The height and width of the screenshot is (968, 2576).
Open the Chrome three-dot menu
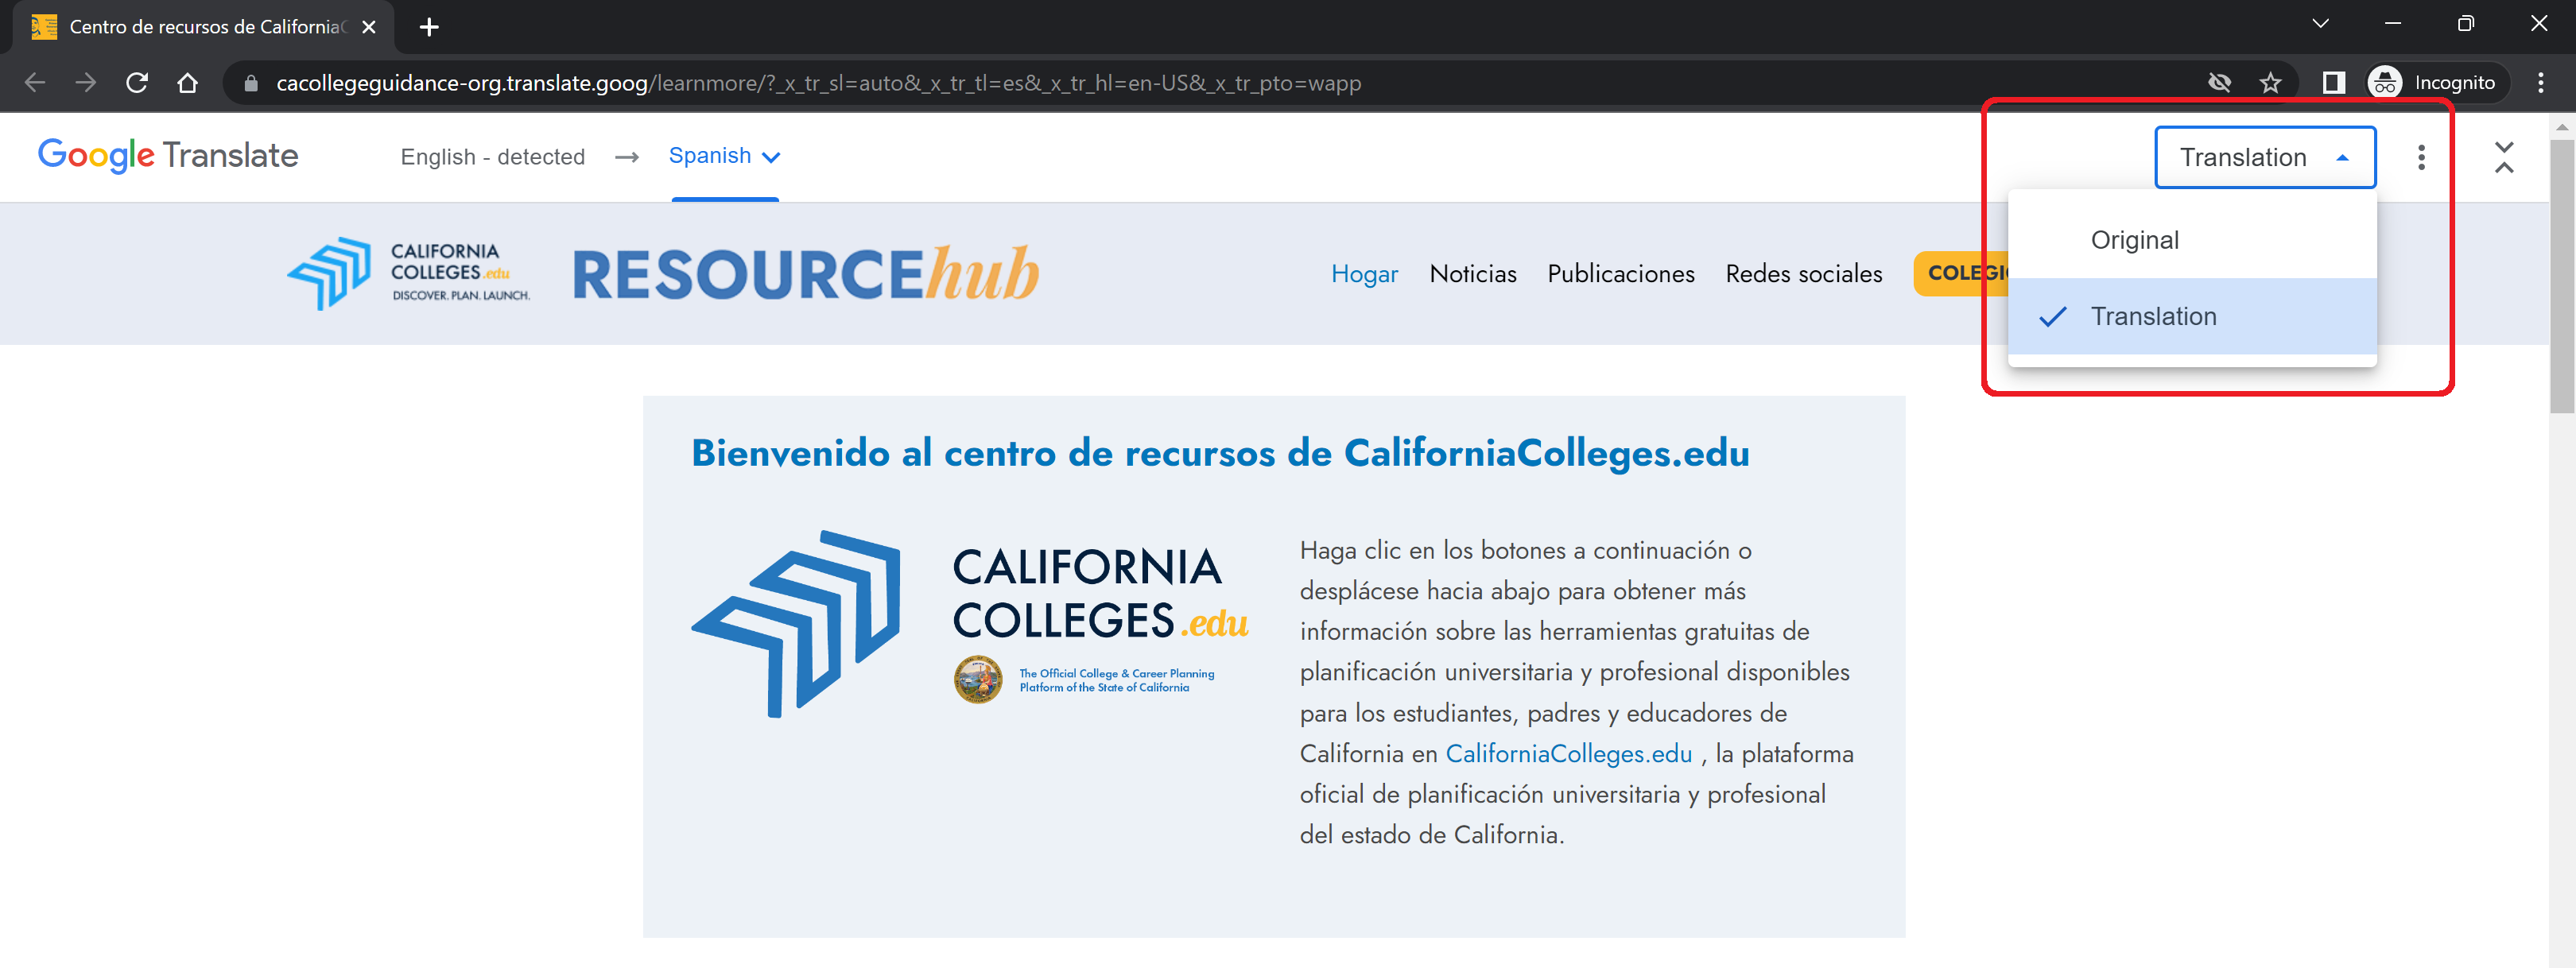pos(2540,83)
